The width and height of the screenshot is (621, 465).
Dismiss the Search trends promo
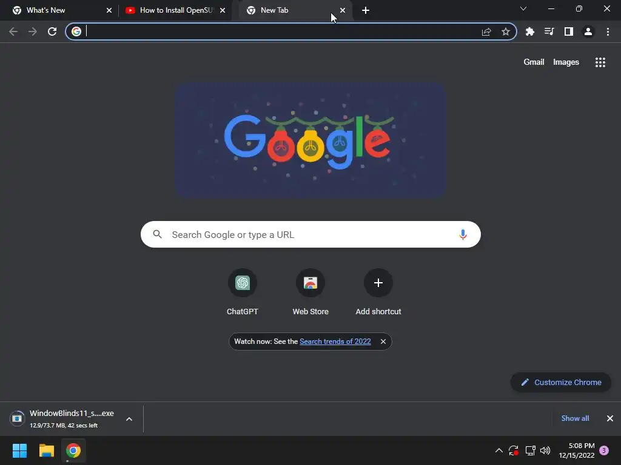[x=383, y=341]
